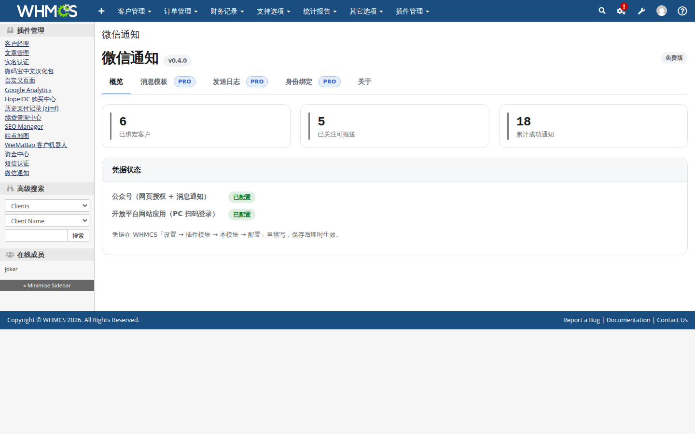Click the 高级搜索 sidebar header

point(47,189)
